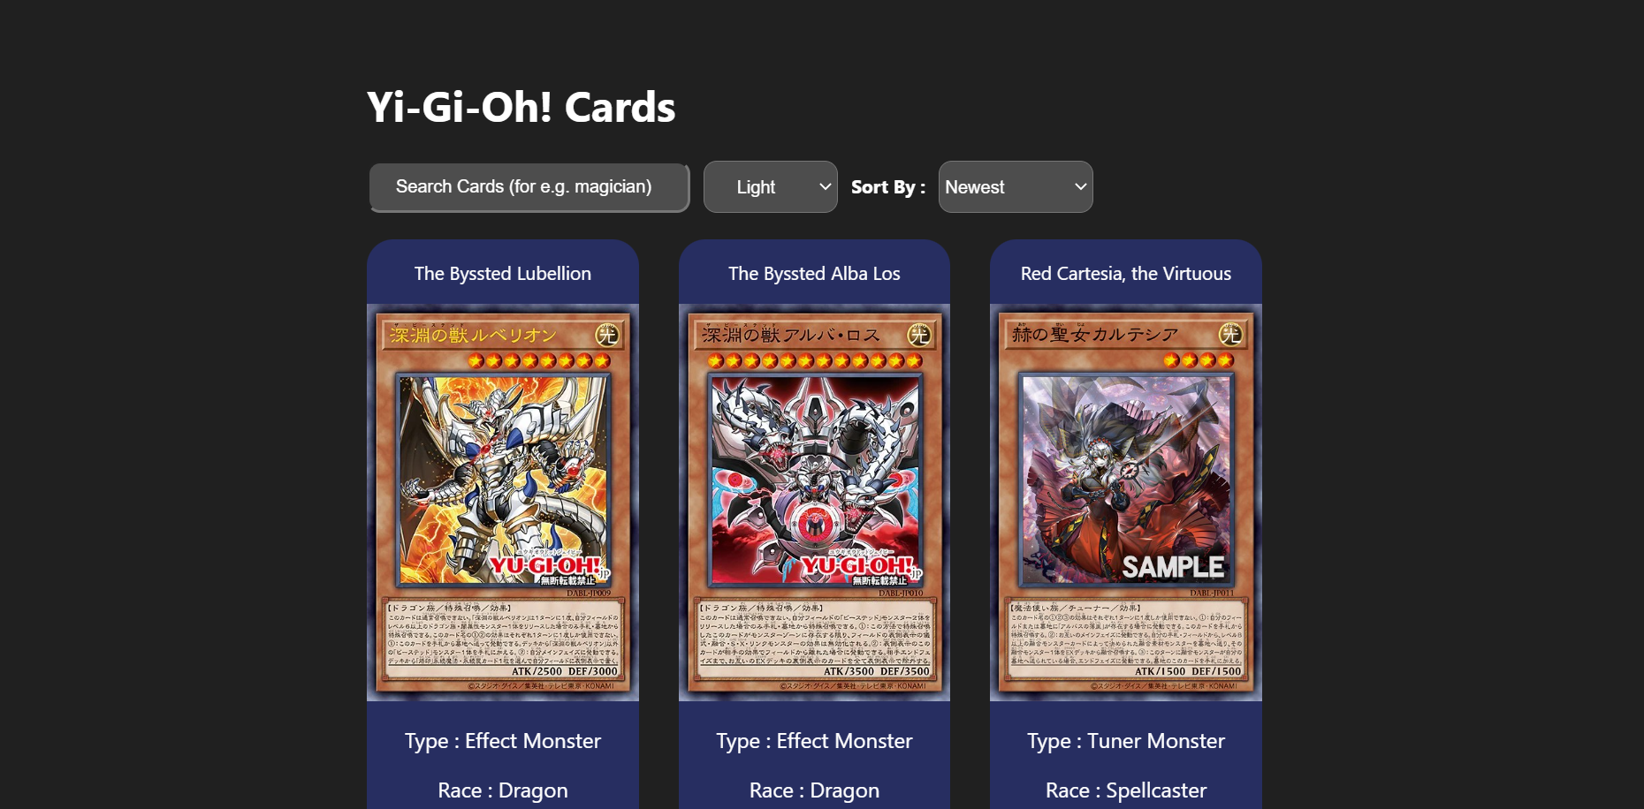Image resolution: width=1644 pixels, height=809 pixels.
Task: Click the search cards input field
Action: pyautogui.click(x=529, y=187)
